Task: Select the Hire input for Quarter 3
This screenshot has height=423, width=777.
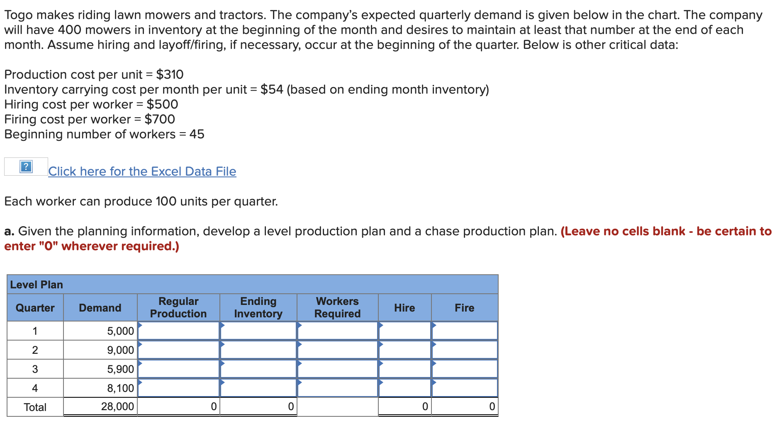Action: pos(404,369)
